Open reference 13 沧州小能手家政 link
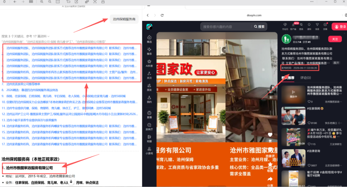The width and height of the screenshot is (347, 187). (32, 120)
